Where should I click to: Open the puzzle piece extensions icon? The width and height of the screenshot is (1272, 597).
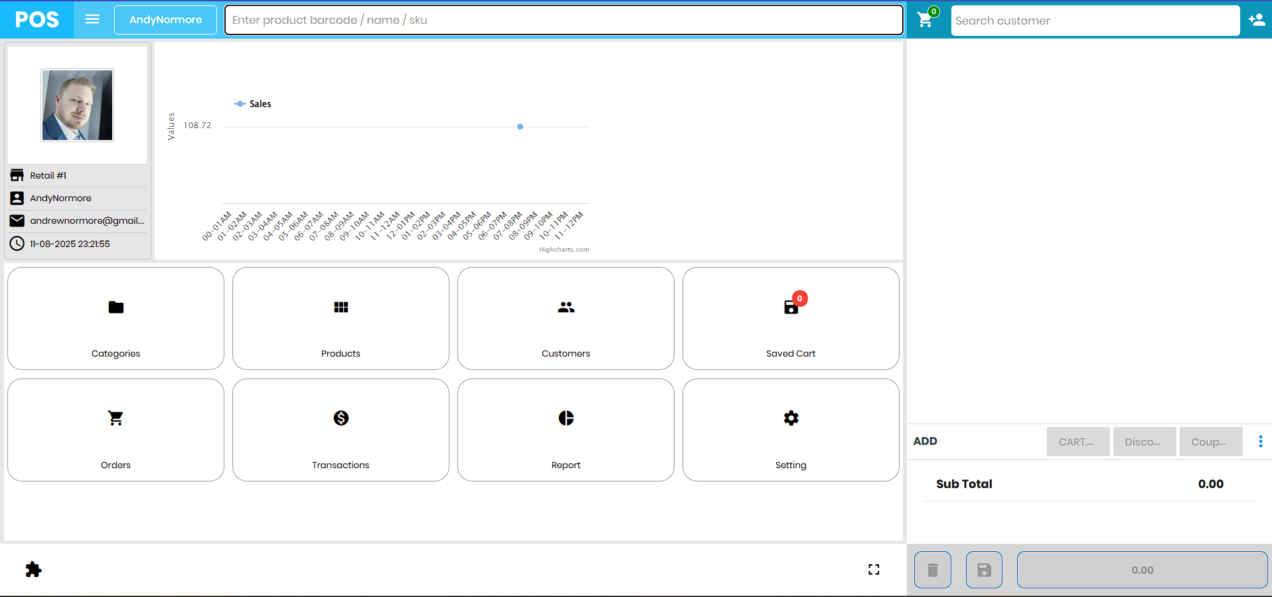(33, 569)
